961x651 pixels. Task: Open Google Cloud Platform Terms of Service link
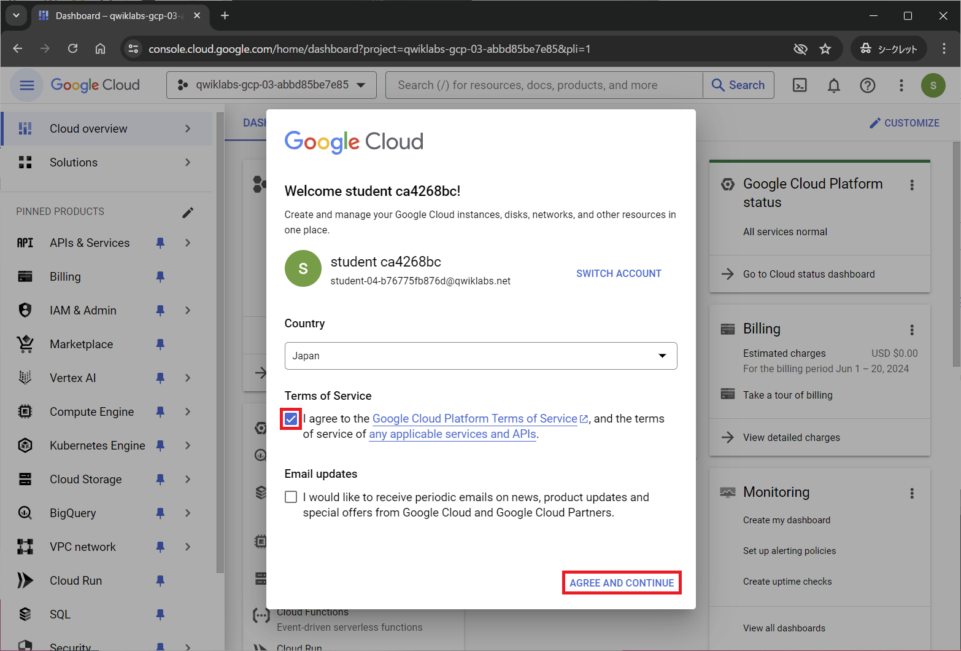pos(475,419)
